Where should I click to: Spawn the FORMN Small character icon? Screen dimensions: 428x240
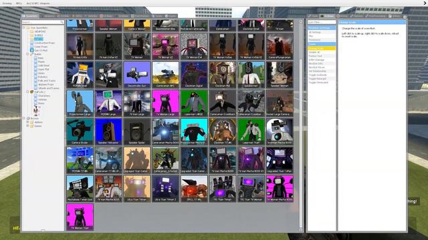point(80,75)
